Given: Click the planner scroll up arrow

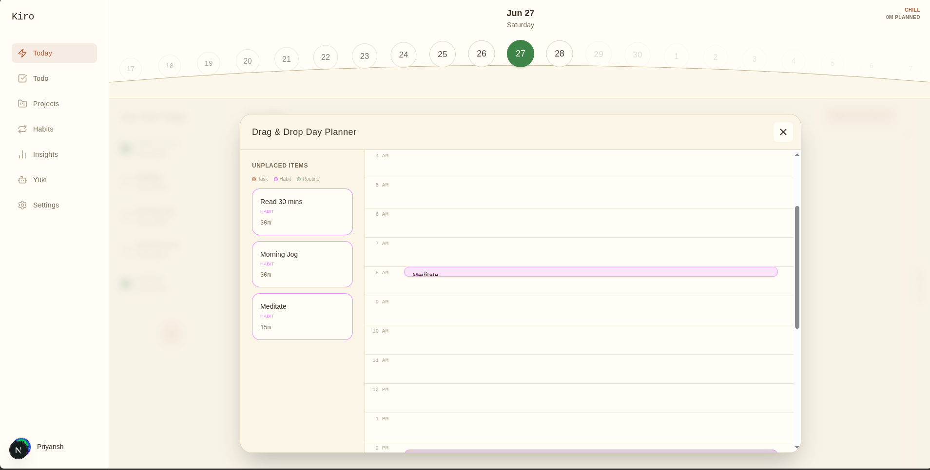Looking at the screenshot, I should pos(797,155).
